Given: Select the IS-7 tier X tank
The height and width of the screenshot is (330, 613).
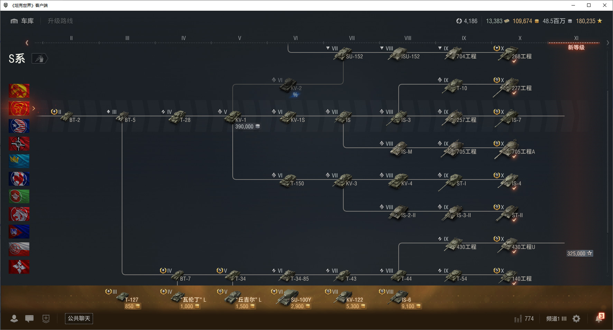Looking at the screenshot, I should [x=508, y=118].
